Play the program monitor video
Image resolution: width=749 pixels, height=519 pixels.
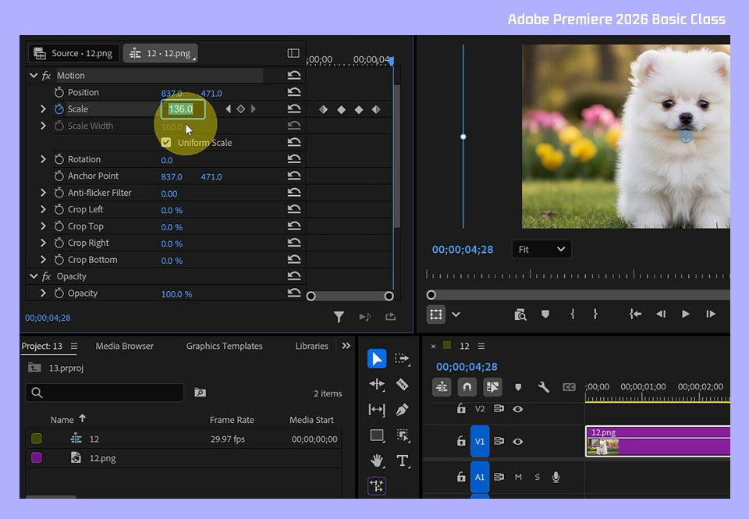point(685,314)
